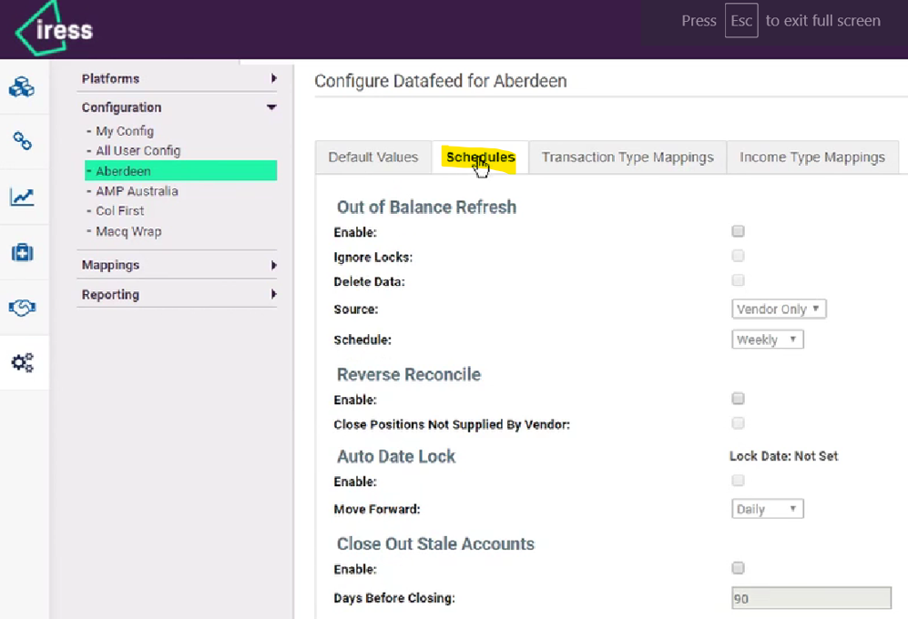Select the Macq Wrap configuration item
Image resolution: width=908 pixels, height=619 pixels.
pyautogui.click(x=128, y=231)
